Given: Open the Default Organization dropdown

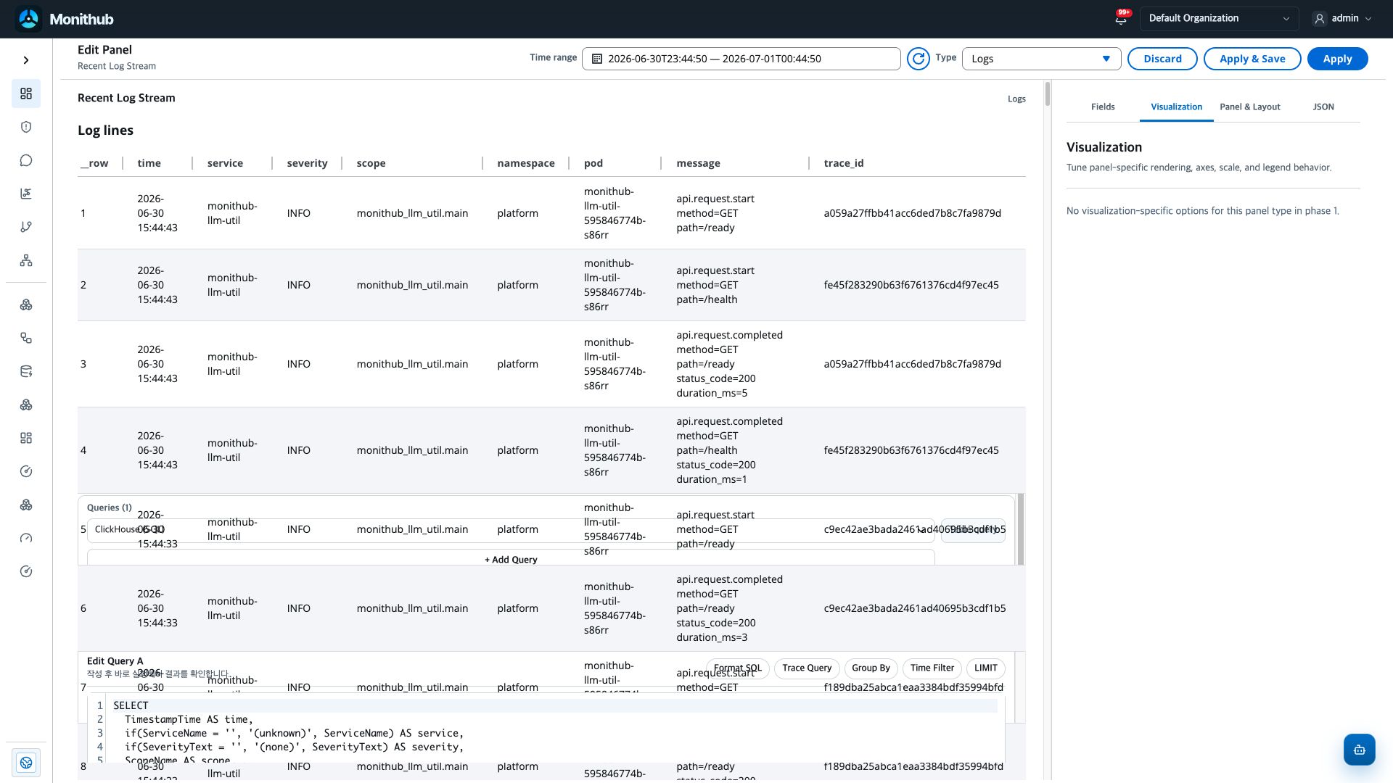Looking at the screenshot, I should (1219, 19).
